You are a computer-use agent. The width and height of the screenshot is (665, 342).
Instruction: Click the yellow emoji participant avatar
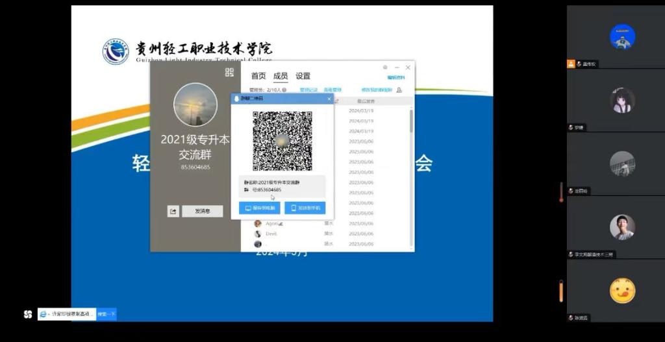tap(622, 291)
